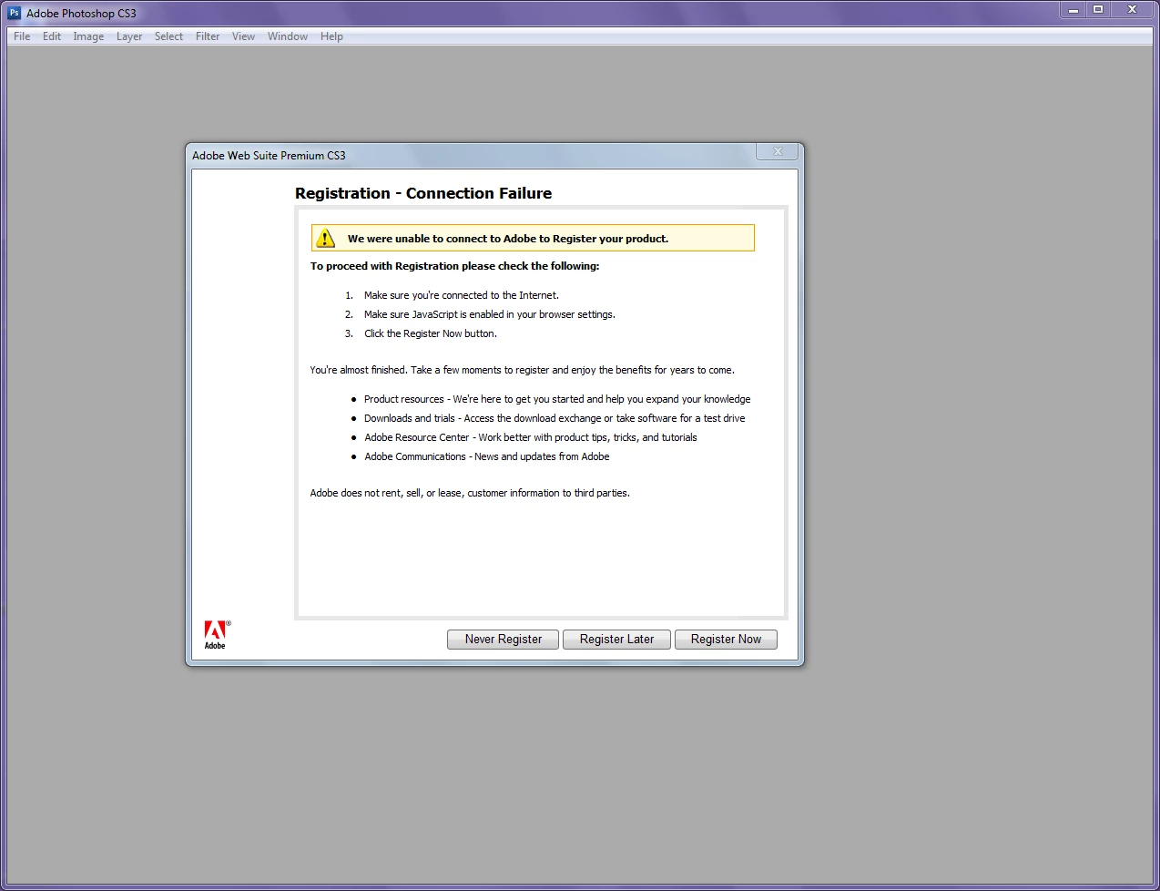This screenshot has width=1160, height=891.
Task: Click the 'Downloads and trials' bullet text
Action: pyautogui.click(x=555, y=418)
